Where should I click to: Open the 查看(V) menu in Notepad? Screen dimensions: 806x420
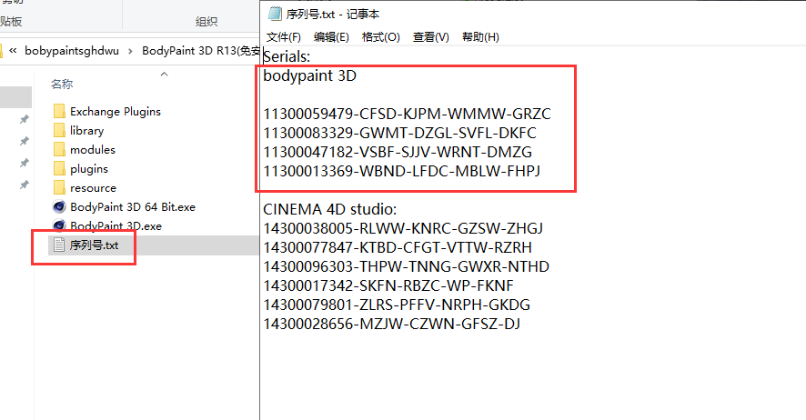(x=431, y=37)
